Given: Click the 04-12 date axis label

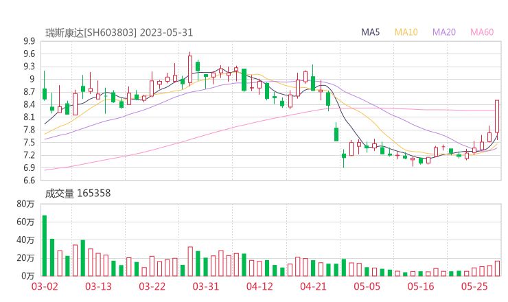Looking at the screenshot, I should coord(259,286).
